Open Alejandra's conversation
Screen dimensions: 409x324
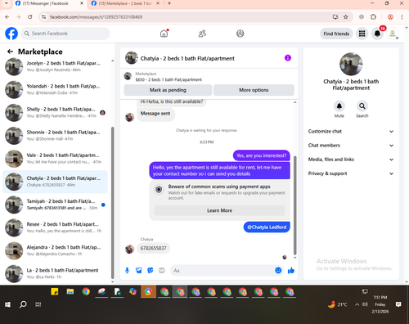click(x=56, y=250)
